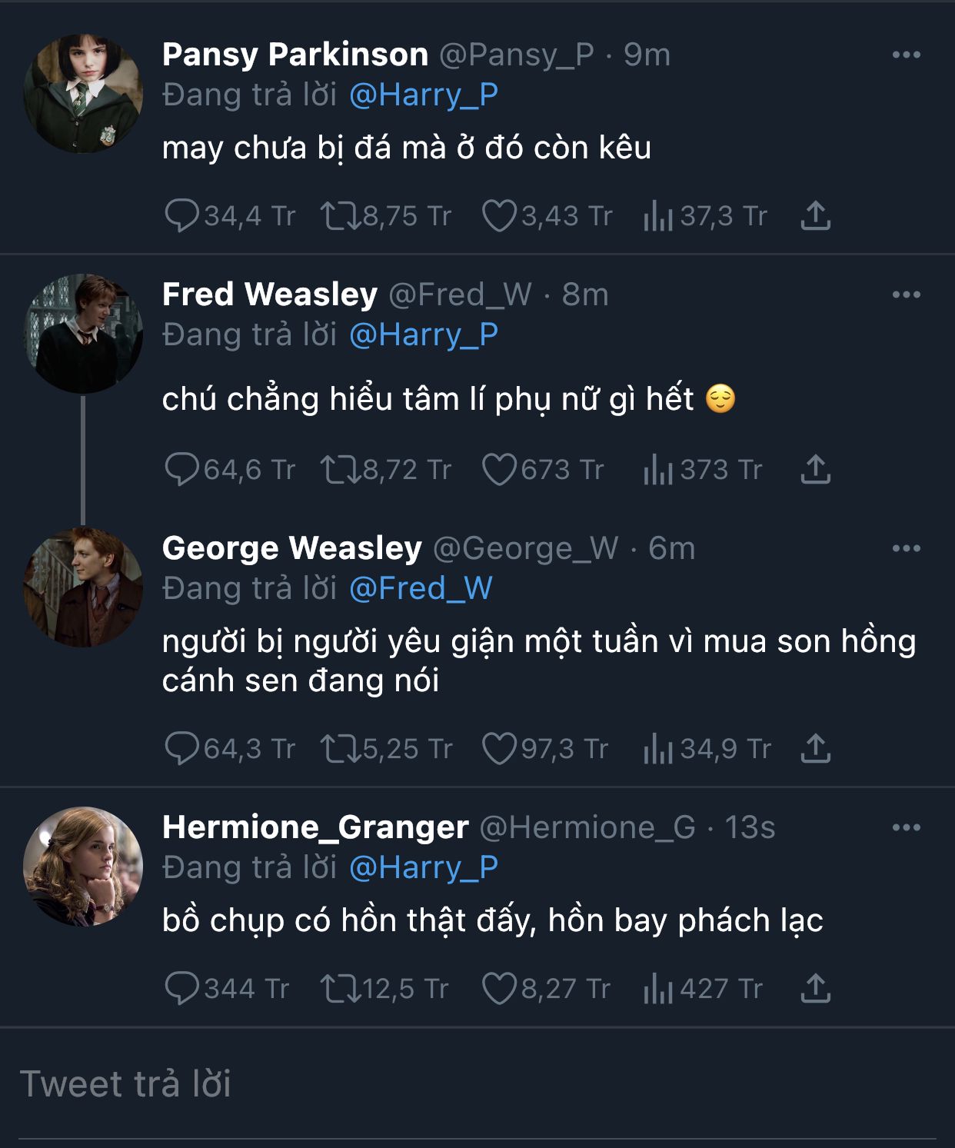
Task: Open @Harry_P mention in Pansy's reply
Action: tap(424, 95)
